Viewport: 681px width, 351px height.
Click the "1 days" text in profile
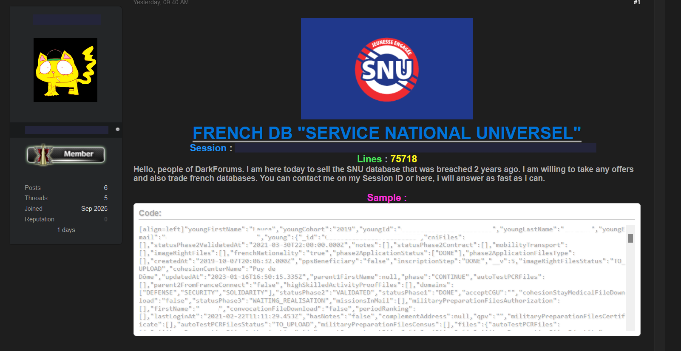(x=66, y=230)
